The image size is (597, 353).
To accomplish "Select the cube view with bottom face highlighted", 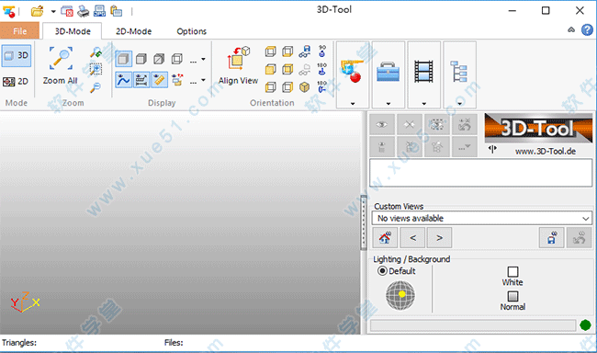I will pyautogui.click(x=287, y=51).
